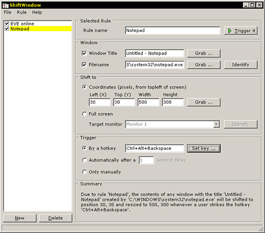Uncheck the EVE online rule checkbox
Image resolution: width=265 pixels, height=233 pixels.
7,24
